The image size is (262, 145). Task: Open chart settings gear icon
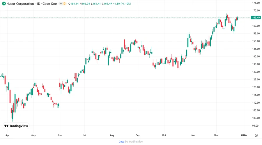[256, 135]
